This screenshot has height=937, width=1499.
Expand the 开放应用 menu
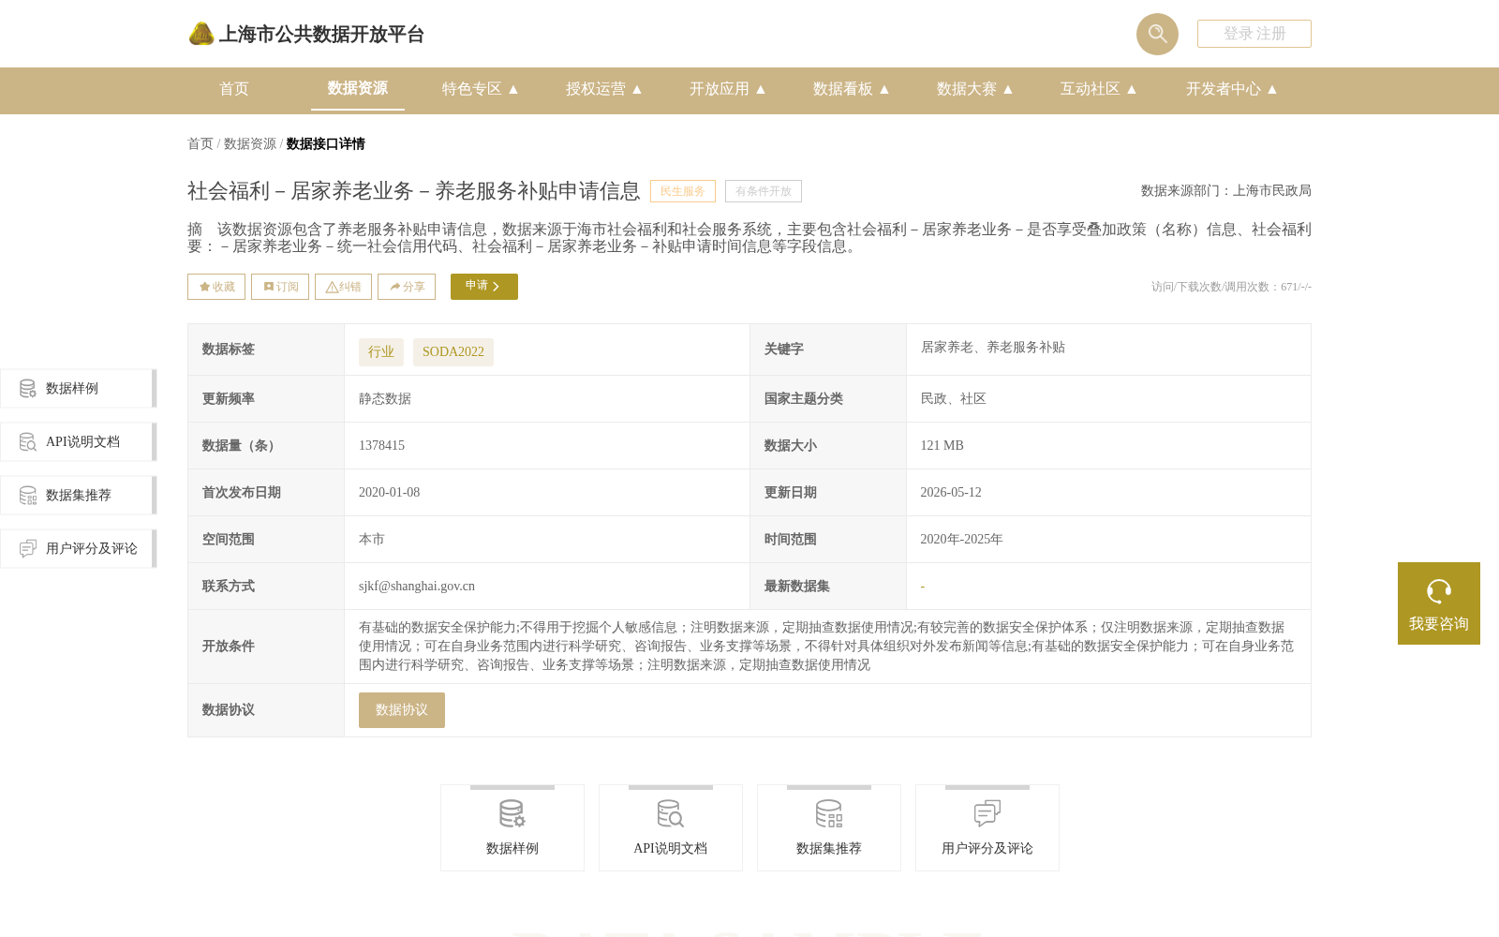727,89
